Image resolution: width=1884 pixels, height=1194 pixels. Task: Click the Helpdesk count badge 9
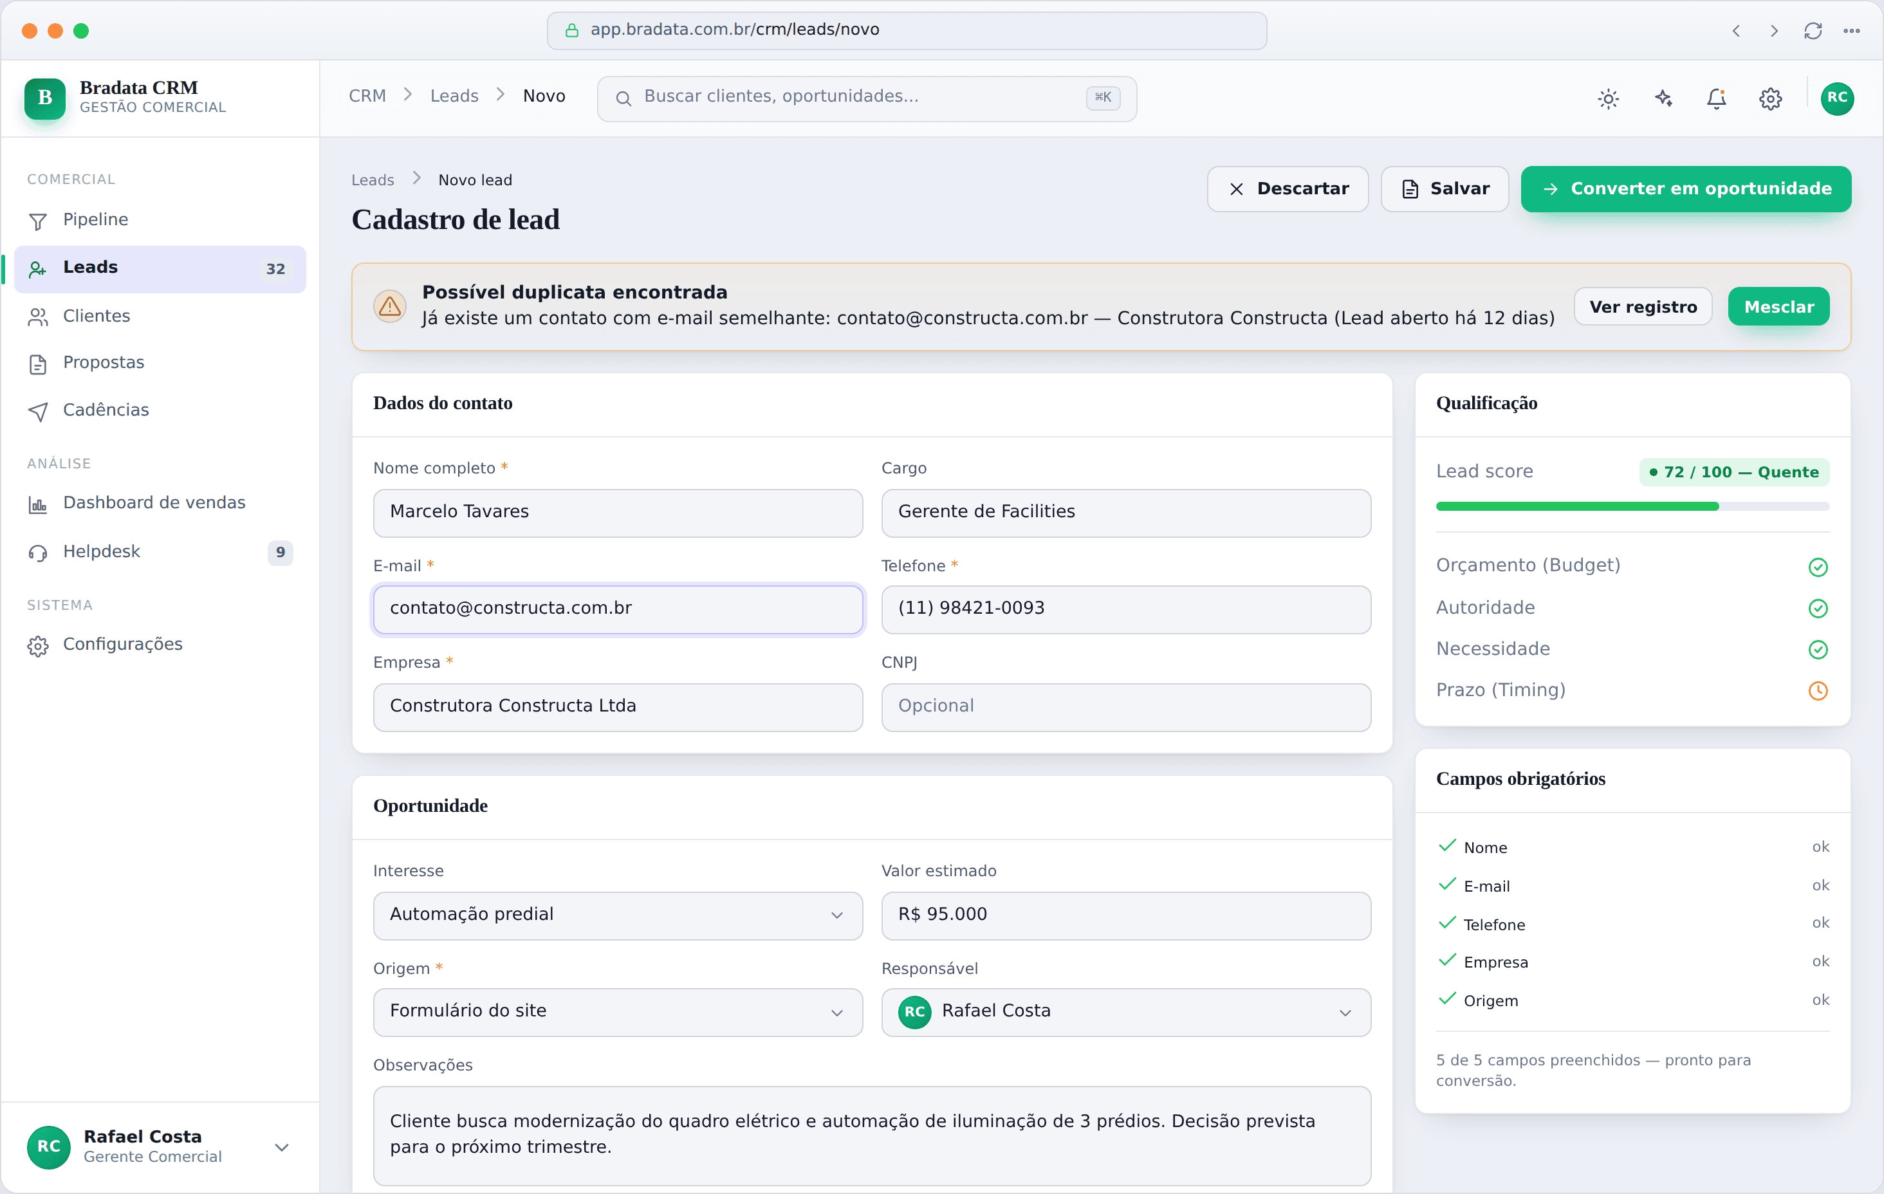click(280, 553)
